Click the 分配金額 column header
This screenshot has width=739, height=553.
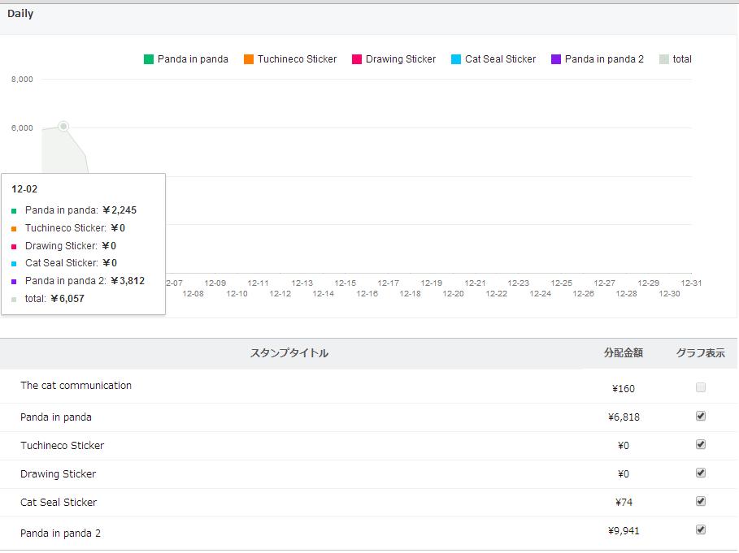pyautogui.click(x=623, y=353)
